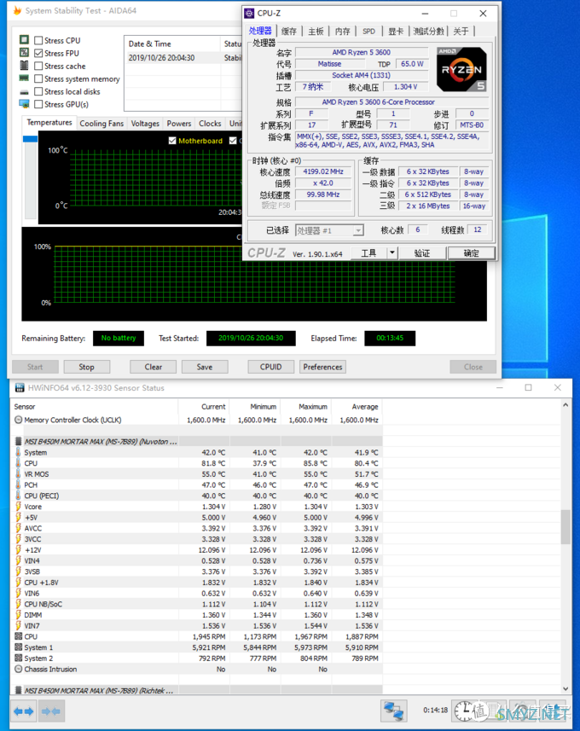The image size is (580, 731).
Task: Click the Chassis Intrusion status icon
Action: click(19, 669)
